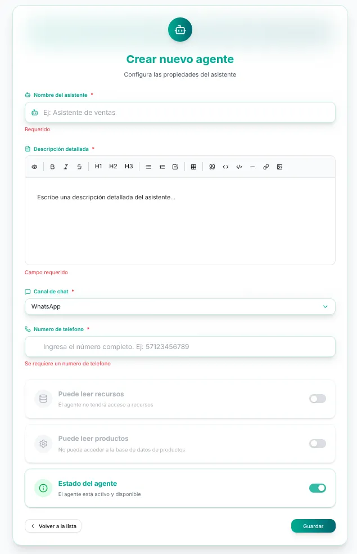Insert an image into the description
This screenshot has width=357, height=554.
[x=280, y=167]
